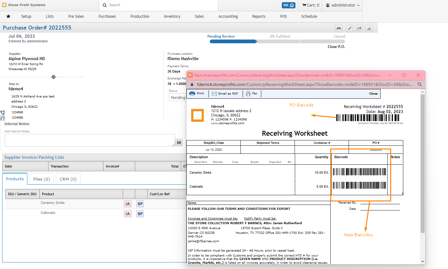
Task: Switch to the Files (0) tab
Action: pyautogui.click(x=42, y=179)
